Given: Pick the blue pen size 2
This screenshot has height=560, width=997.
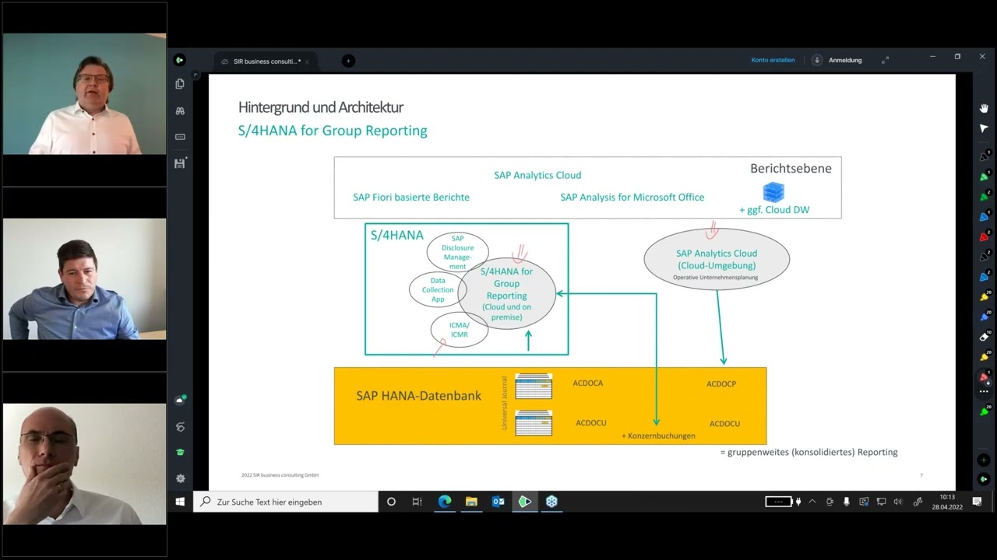Looking at the screenshot, I should (x=984, y=277).
